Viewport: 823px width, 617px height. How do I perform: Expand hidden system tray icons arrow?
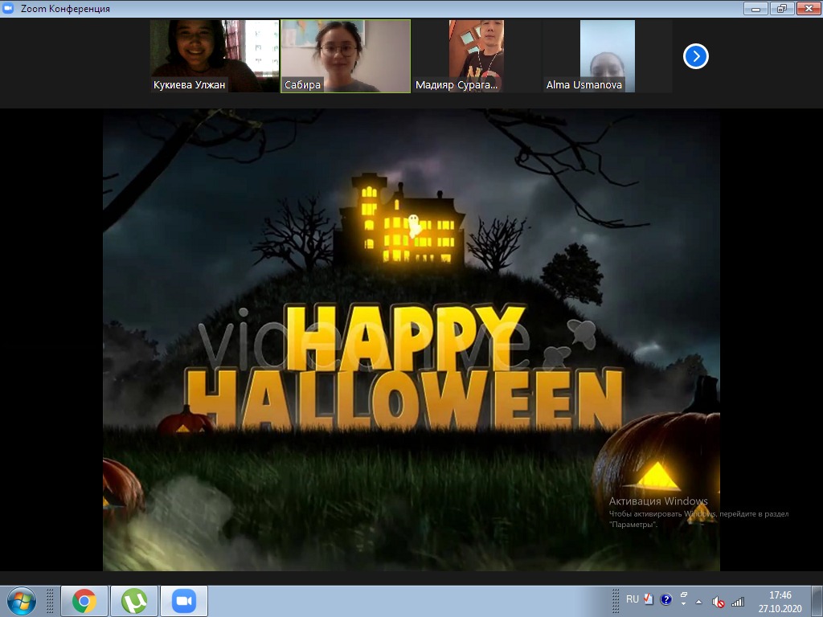699,602
